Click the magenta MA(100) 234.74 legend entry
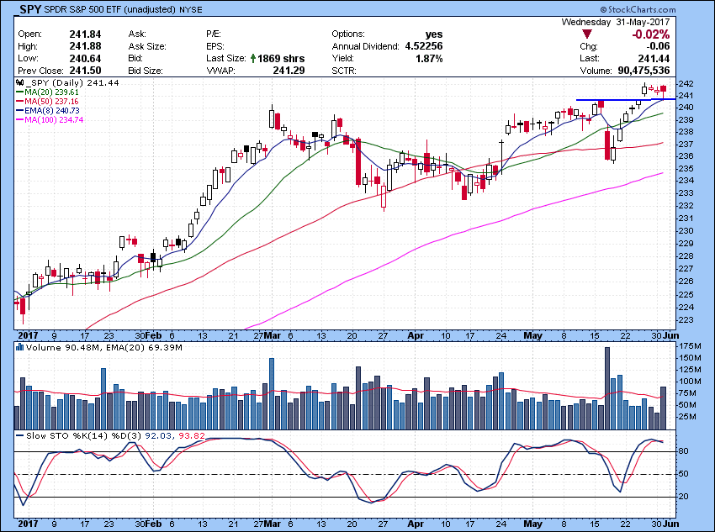This screenshot has height=532, width=715. (50, 120)
